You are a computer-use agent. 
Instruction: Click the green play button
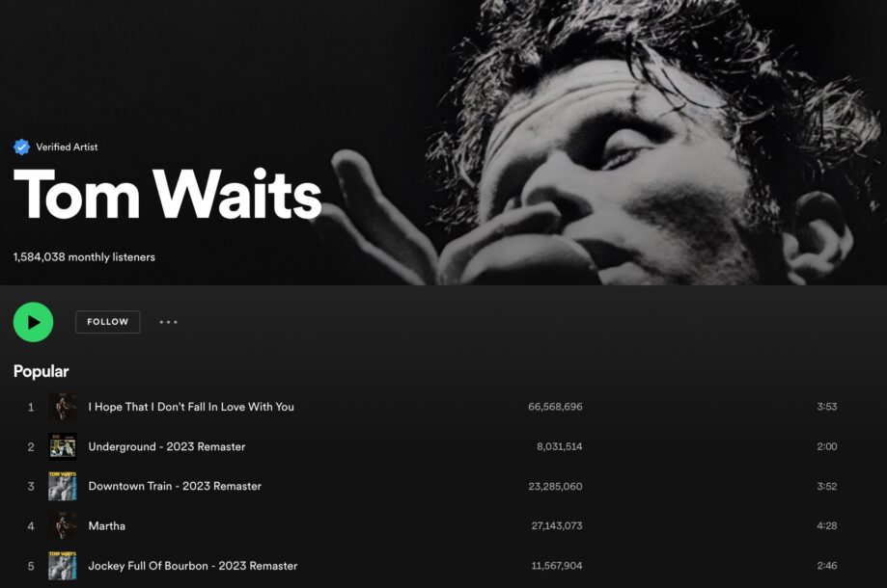click(34, 322)
